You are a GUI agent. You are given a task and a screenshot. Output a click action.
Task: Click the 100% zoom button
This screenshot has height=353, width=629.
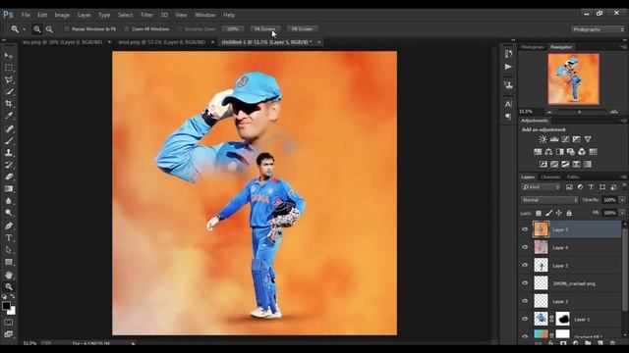[x=233, y=28]
